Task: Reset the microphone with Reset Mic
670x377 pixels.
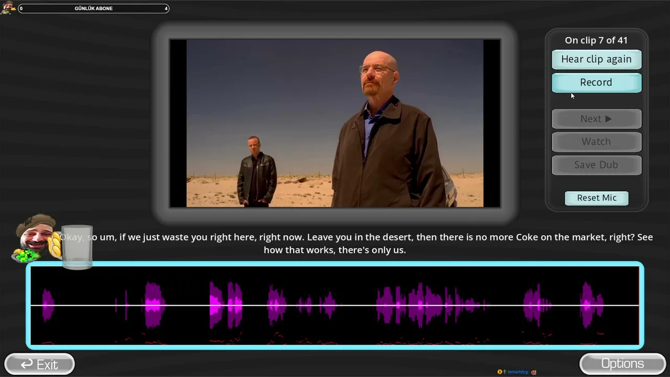Action: 597,198
